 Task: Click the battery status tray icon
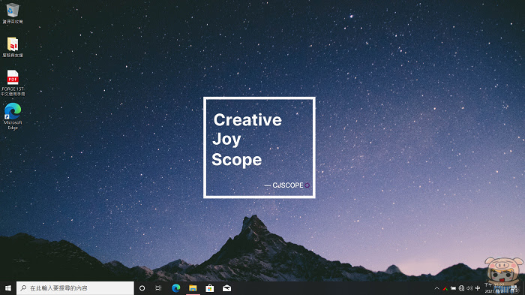tap(453, 288)
